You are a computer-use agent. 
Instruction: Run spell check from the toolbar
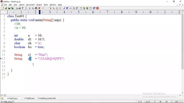(23, 8)
